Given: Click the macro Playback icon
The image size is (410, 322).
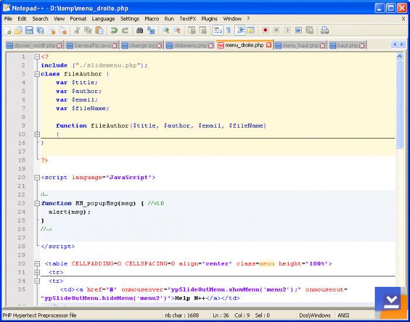Looking at the screenshot, I should 288,30.
